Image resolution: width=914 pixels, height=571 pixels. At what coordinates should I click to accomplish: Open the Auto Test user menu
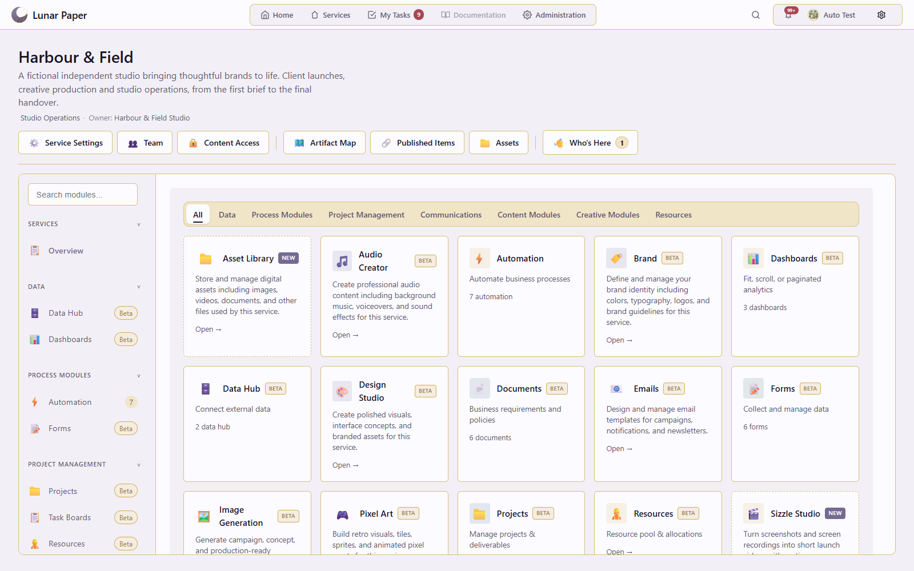(832, 15)
